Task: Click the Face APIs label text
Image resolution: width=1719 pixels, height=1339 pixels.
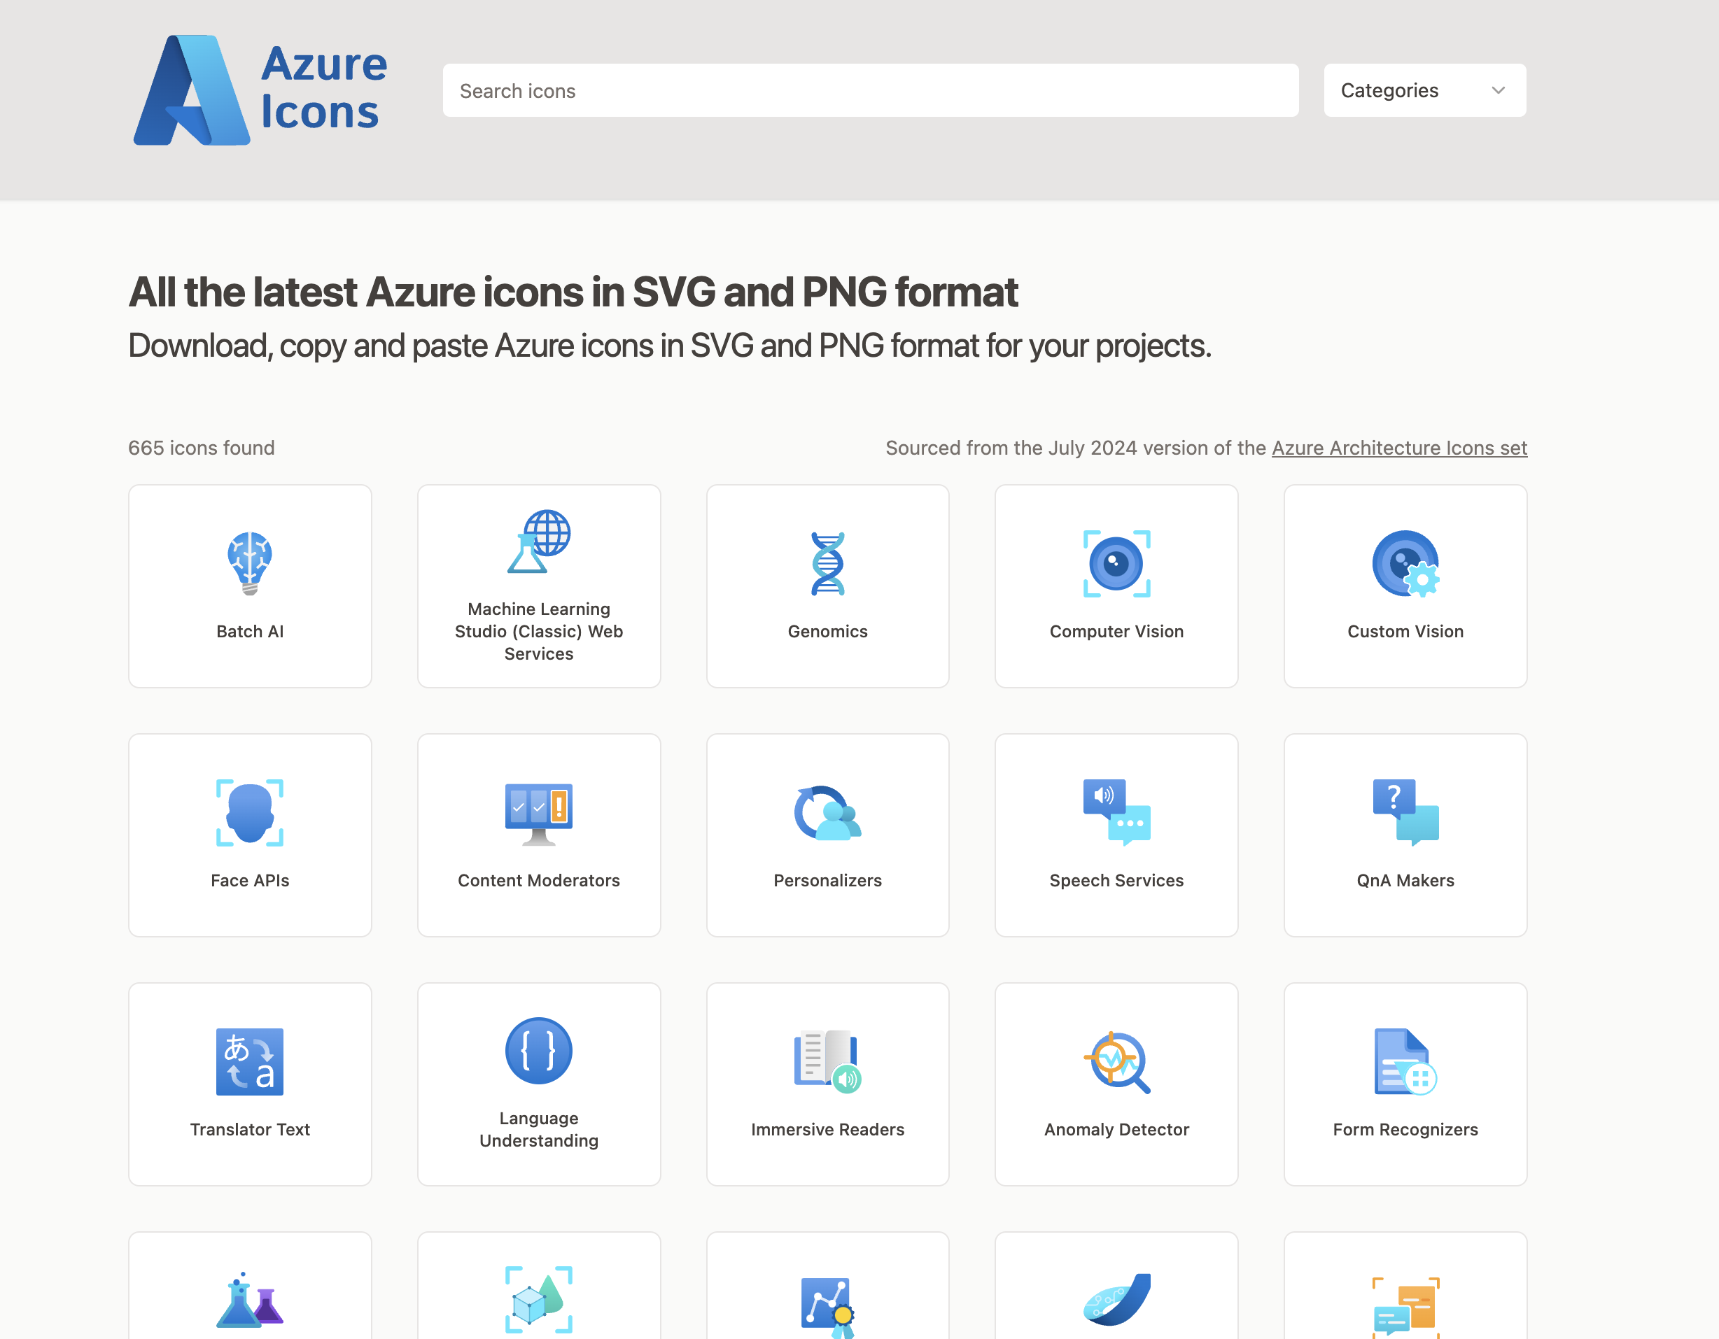Action: [251, 880]
